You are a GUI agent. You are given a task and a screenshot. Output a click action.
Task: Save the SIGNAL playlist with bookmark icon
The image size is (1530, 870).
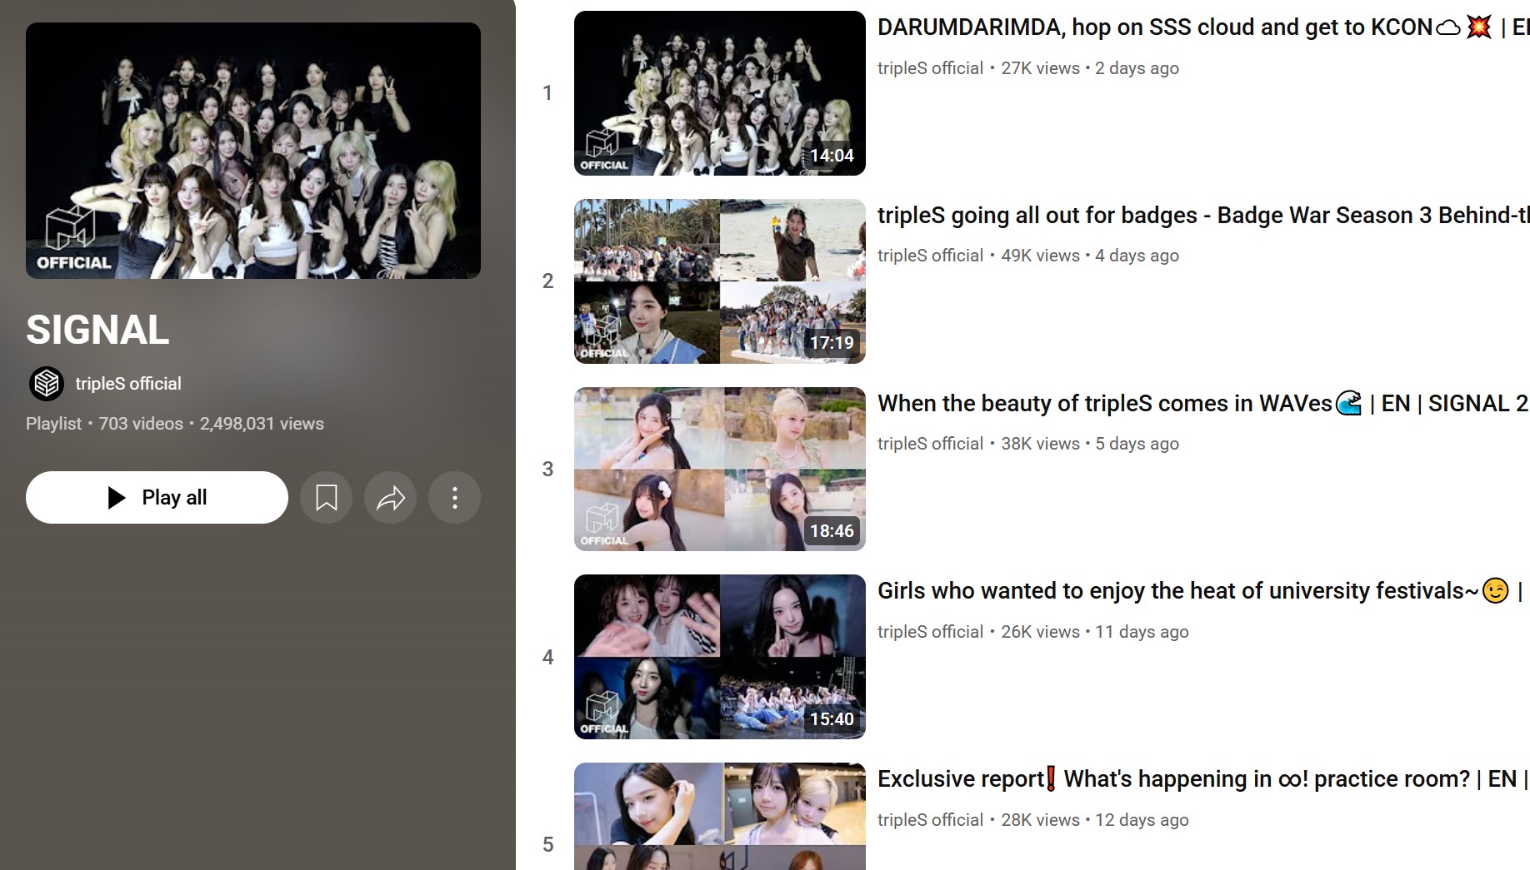click(x=327, y=498)
